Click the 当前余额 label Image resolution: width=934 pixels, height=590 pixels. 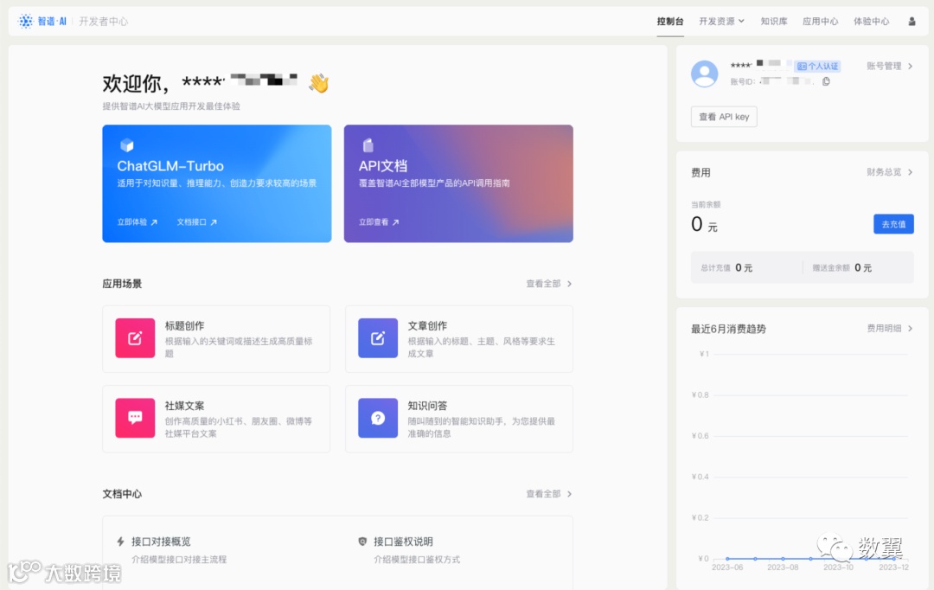706,204
